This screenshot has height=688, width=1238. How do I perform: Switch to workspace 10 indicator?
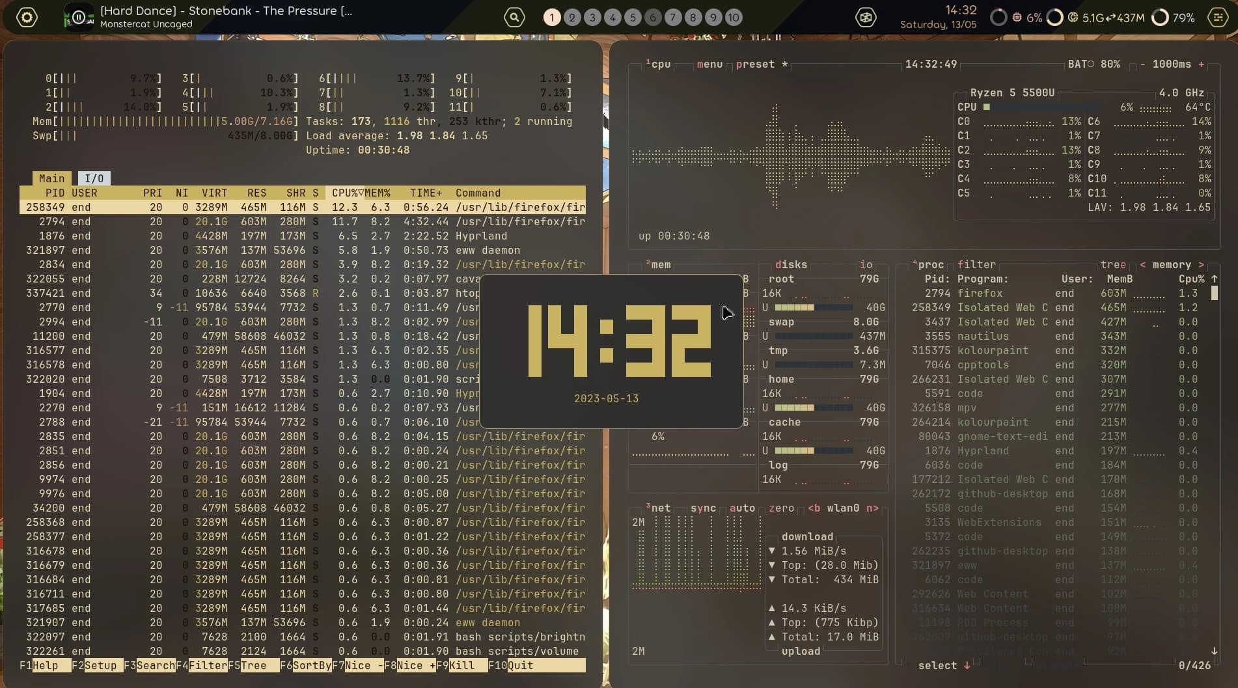734,18
